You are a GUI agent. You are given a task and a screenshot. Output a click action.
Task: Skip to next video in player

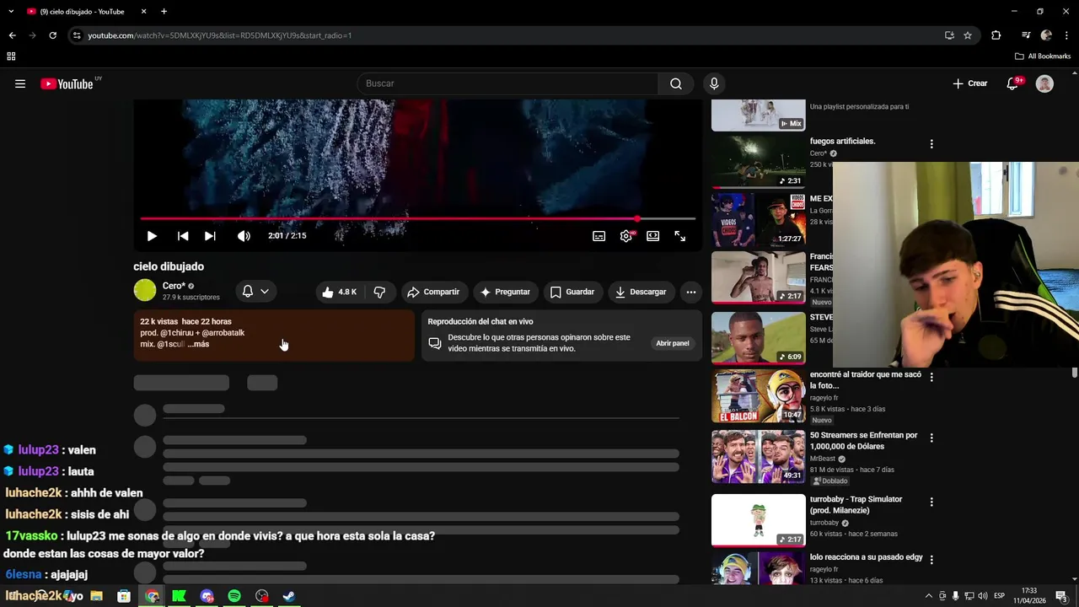tap(210, 236)
